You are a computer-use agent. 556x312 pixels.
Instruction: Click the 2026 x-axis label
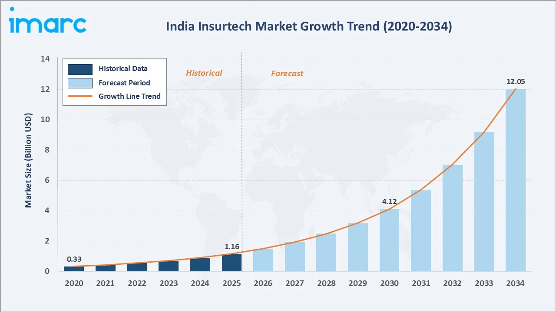[263, 283]
